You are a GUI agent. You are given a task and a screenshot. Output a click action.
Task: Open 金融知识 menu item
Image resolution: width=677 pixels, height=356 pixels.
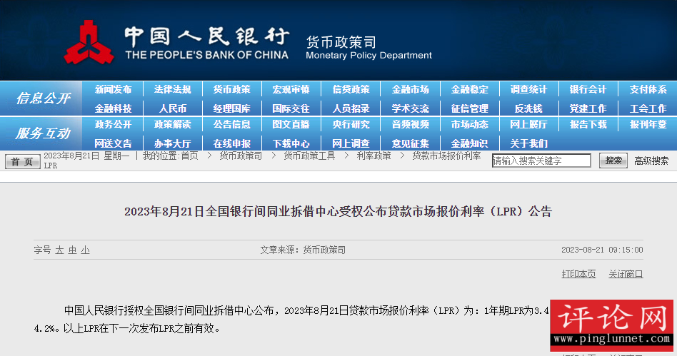469,143
